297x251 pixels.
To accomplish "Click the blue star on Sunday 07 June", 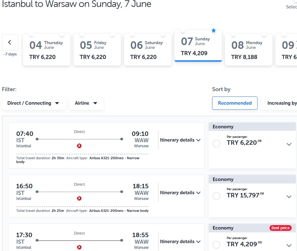I will coord(214,30).
